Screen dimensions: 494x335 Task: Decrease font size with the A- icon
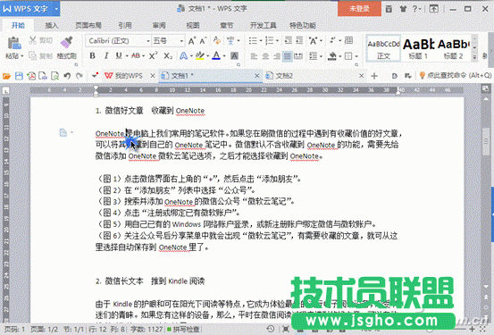(x=203, y=41)
